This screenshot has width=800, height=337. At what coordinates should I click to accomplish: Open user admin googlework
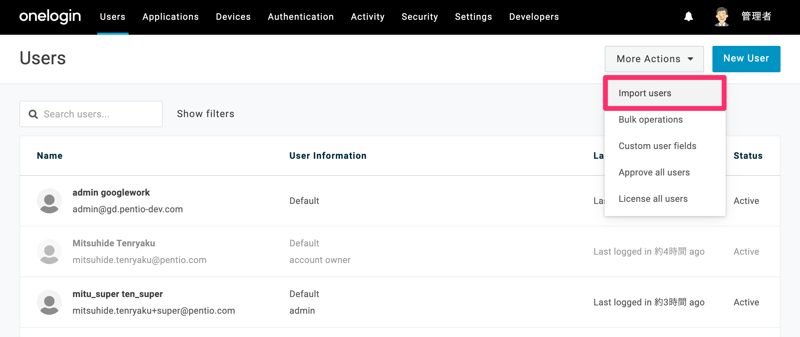(111, 192)
